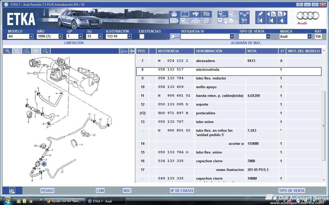Click the zoom area selection icon
Screen dimensions: 329x205
click(26, 51)
